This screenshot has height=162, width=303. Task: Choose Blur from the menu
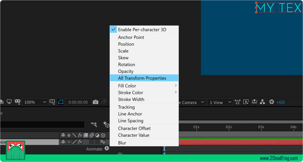click(144, 143)
